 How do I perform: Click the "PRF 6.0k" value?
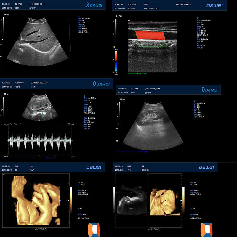[x=201, y=46]
